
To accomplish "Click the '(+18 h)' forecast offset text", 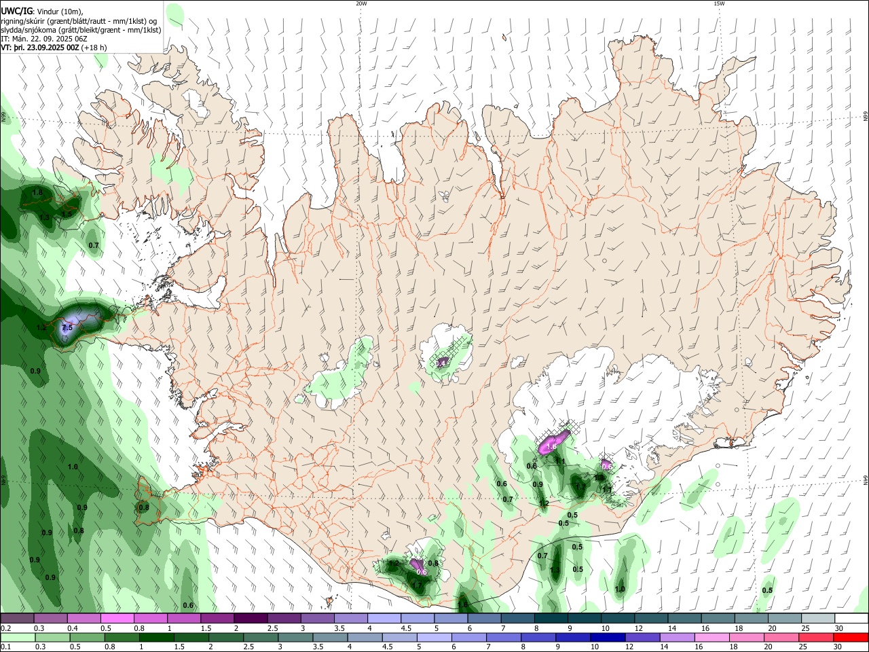I will 94,48.
